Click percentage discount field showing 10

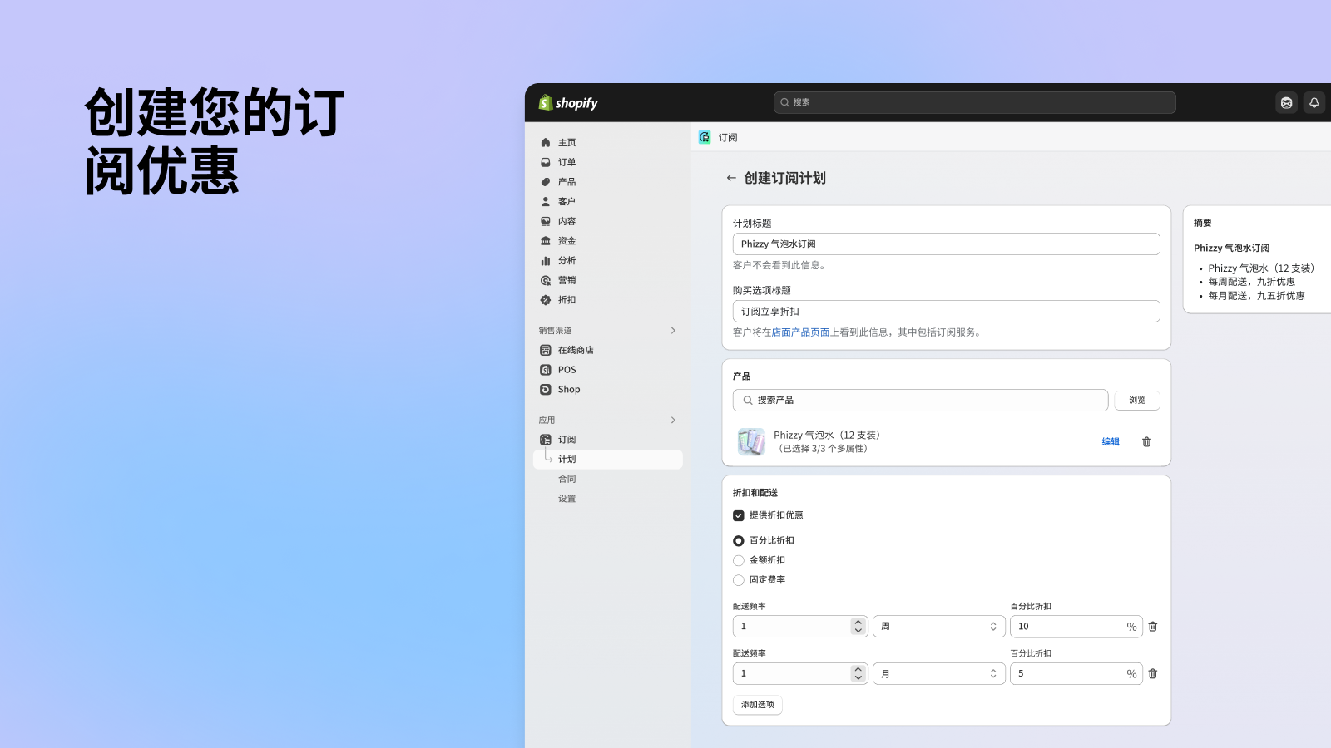(x=1076, y=627)
